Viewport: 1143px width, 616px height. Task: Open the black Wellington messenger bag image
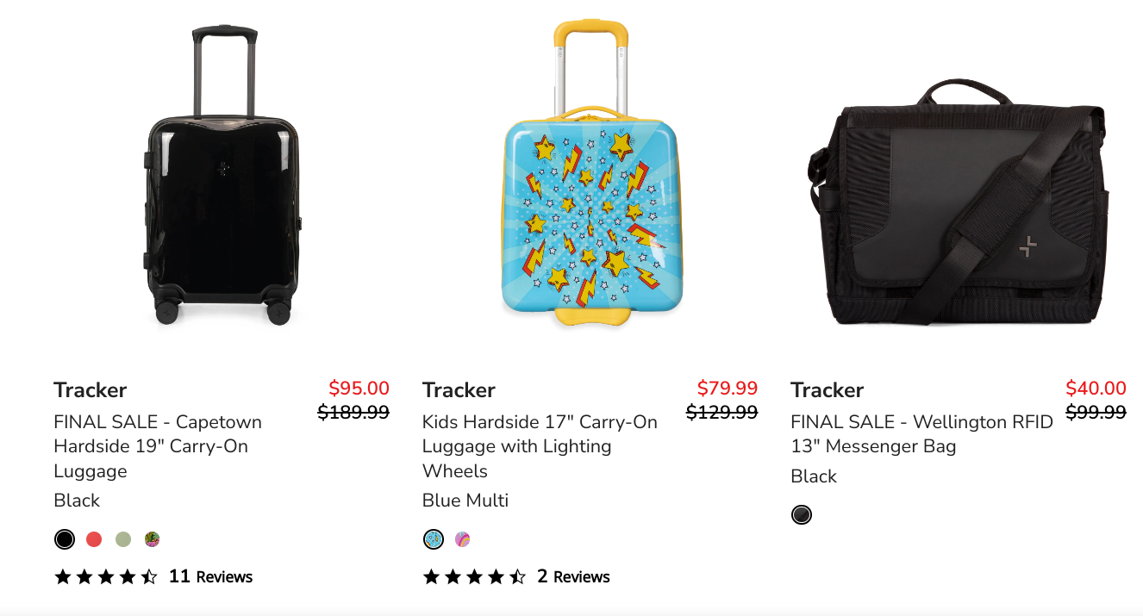pos(959,202)
